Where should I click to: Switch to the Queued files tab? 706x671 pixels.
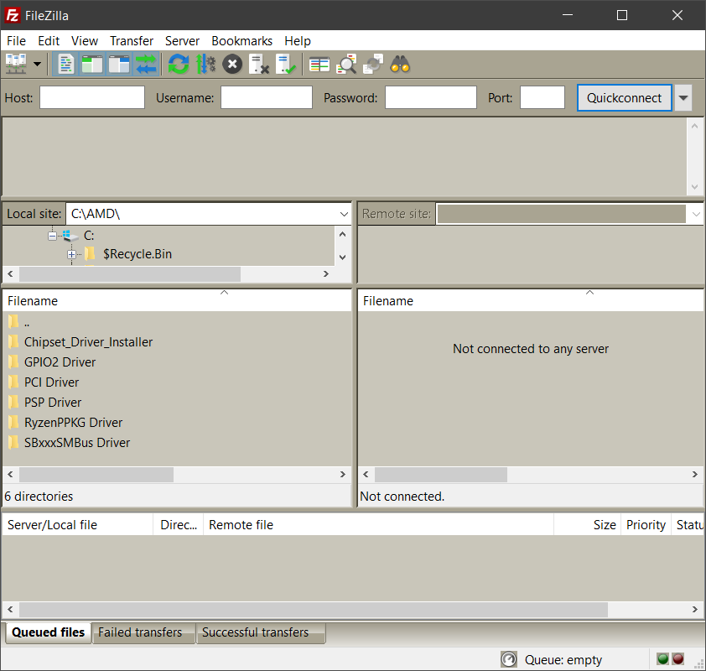[x=48, y=632]
